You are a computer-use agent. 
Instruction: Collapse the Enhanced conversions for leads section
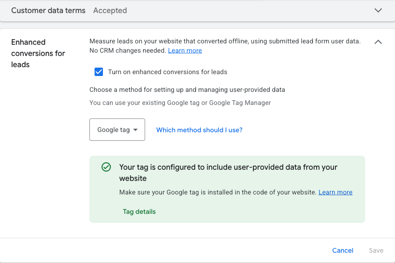pyautogui.click(x=378, y=42)
